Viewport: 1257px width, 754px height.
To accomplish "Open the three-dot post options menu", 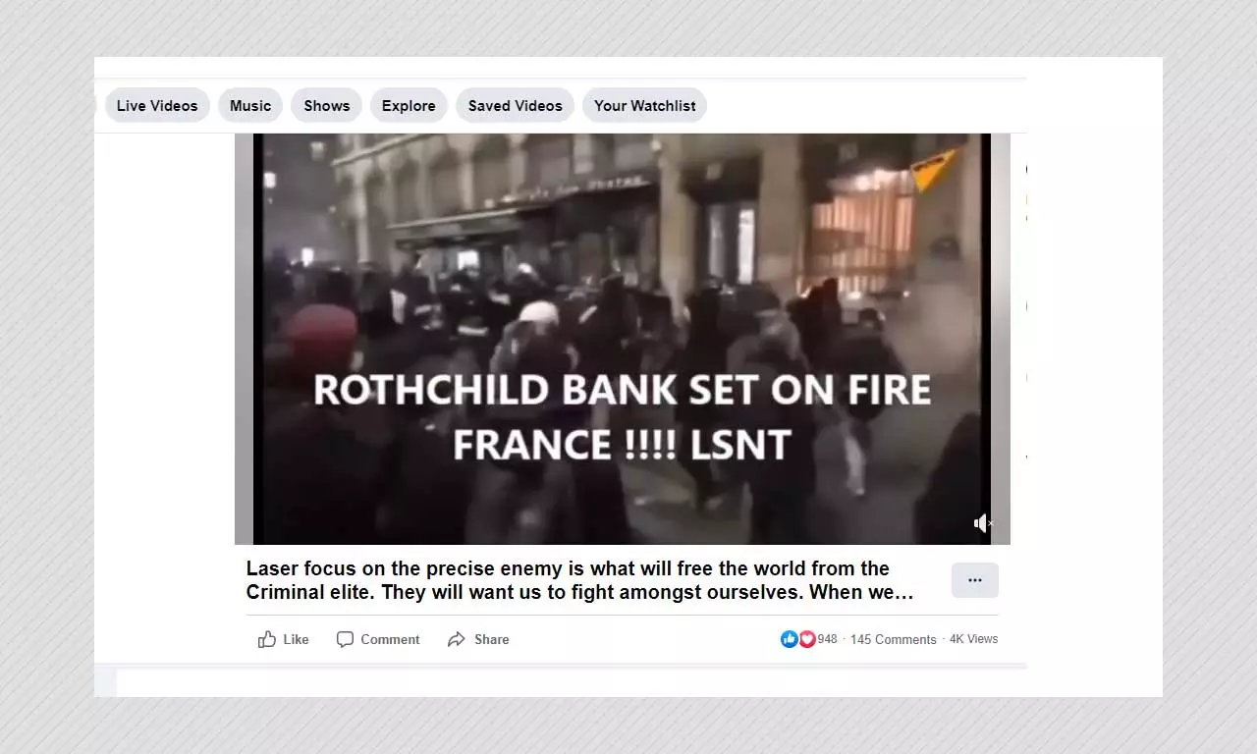I will point(975,580).
